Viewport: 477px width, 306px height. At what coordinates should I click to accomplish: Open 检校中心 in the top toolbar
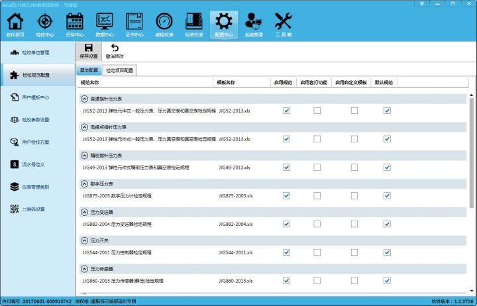point(45,25)
